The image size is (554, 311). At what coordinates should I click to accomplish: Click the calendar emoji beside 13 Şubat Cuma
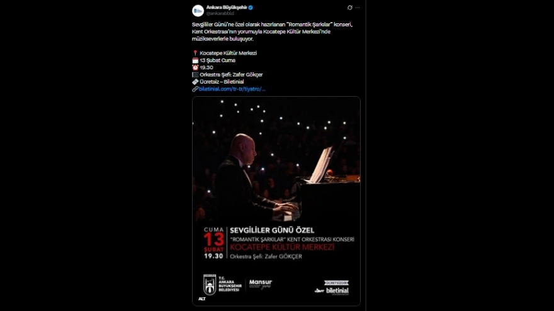(195, 60)
